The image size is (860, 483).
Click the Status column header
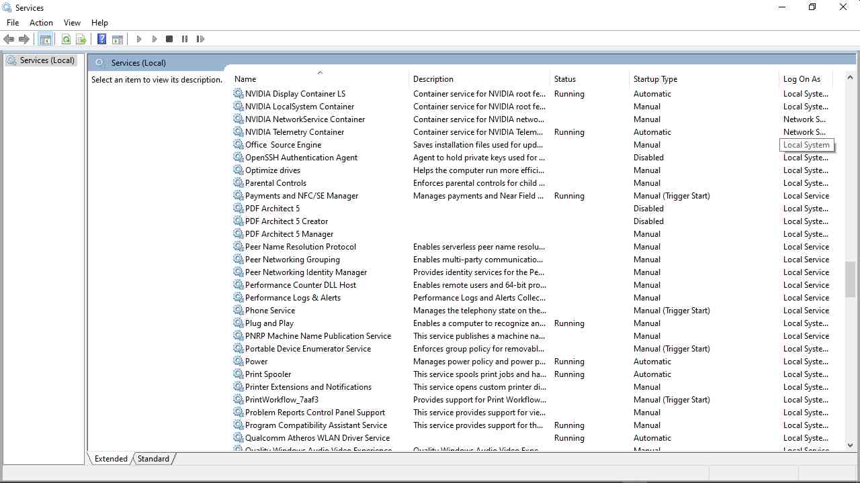point(564,79)
